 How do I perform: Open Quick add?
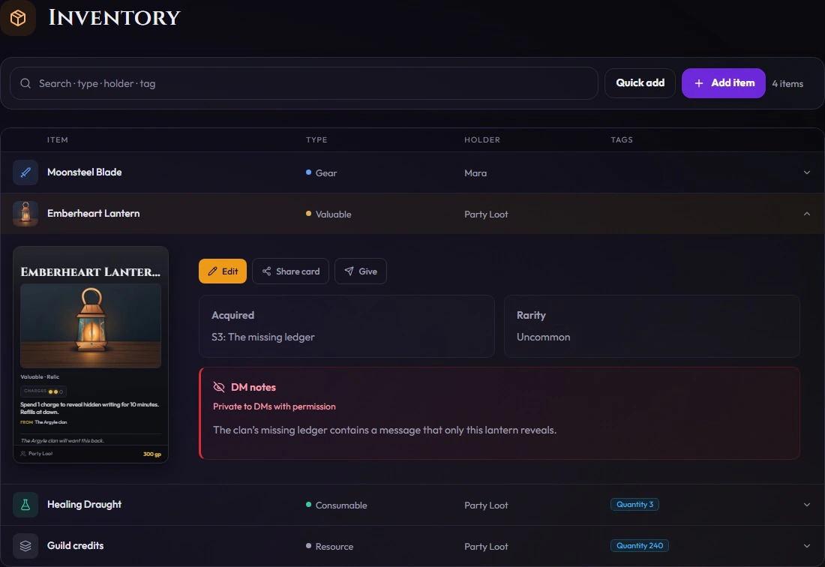pos(640,83)
